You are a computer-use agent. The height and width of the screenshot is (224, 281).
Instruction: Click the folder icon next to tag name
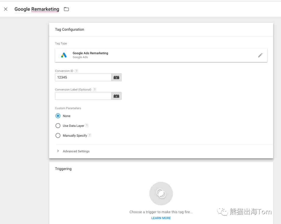pyautogui.click(x=66, y=9)
